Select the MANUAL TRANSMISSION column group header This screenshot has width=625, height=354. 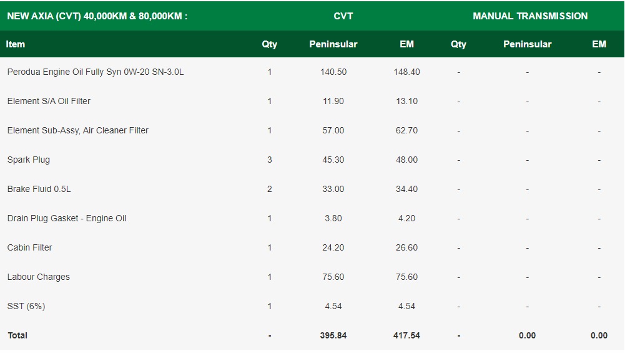[x=530, y=16]
